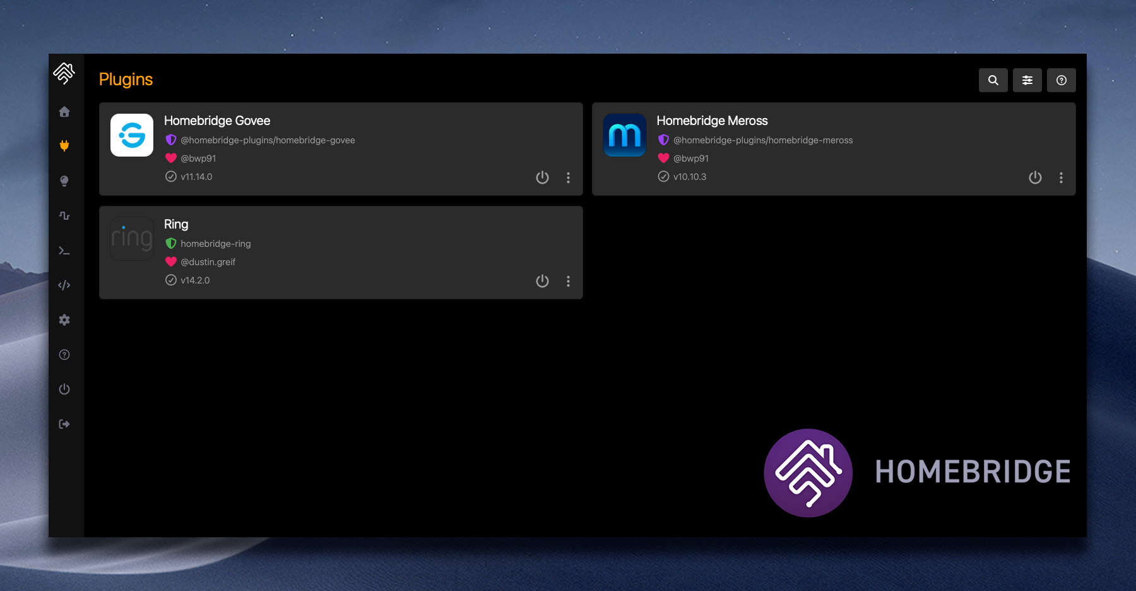Open the Plugins plug icon
Viewport: 1136px width, 591px height.
(64, 146)
